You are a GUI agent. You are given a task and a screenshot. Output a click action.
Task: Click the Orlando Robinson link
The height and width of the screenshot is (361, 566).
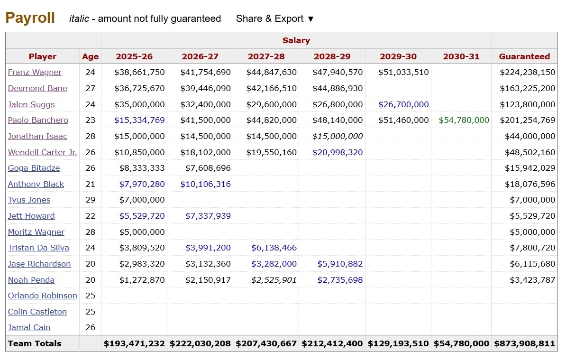click(42, 296)
